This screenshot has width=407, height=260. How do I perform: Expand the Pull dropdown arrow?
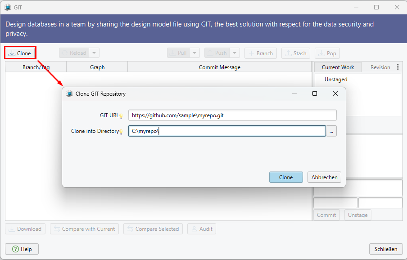[194, 53]
